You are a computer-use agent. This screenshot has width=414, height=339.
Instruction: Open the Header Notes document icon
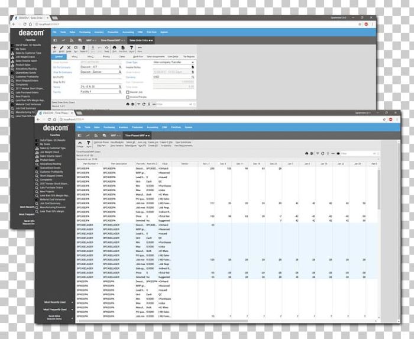pyautogui.click(x=193, y=67)
